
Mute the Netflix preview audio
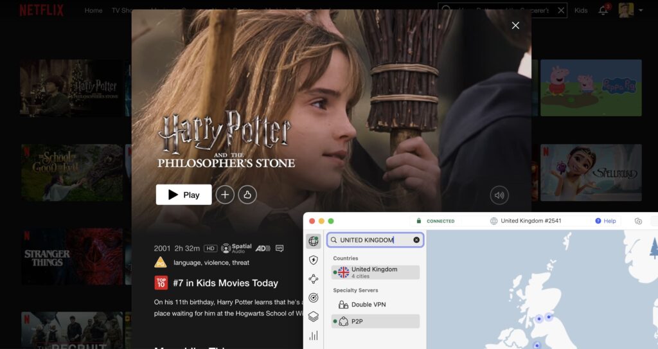[499, 195]
